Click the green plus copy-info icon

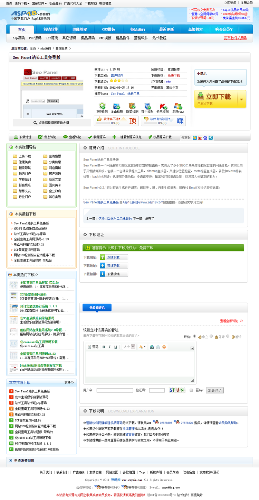[114, 137]
